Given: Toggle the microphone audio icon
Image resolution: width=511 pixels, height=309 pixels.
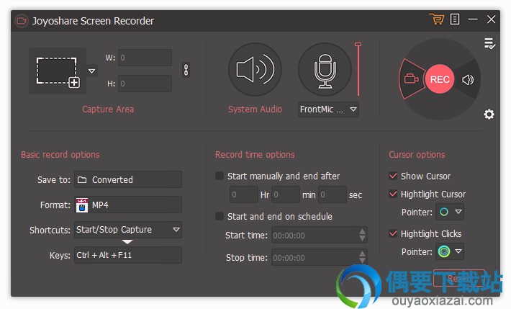Looking at the screenshot, I should (x=325, y=69).
